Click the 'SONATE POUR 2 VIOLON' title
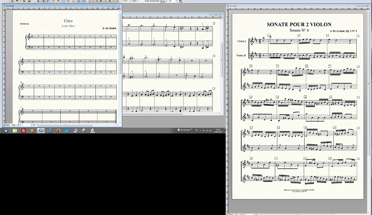 299,25
